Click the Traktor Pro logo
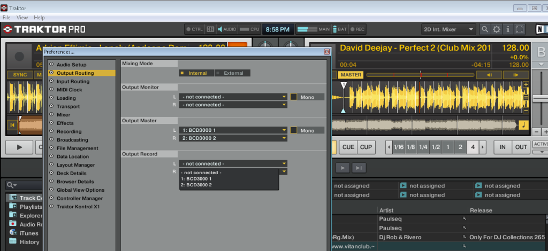Screen dimensions: 548x251 (x=44, y=29)
